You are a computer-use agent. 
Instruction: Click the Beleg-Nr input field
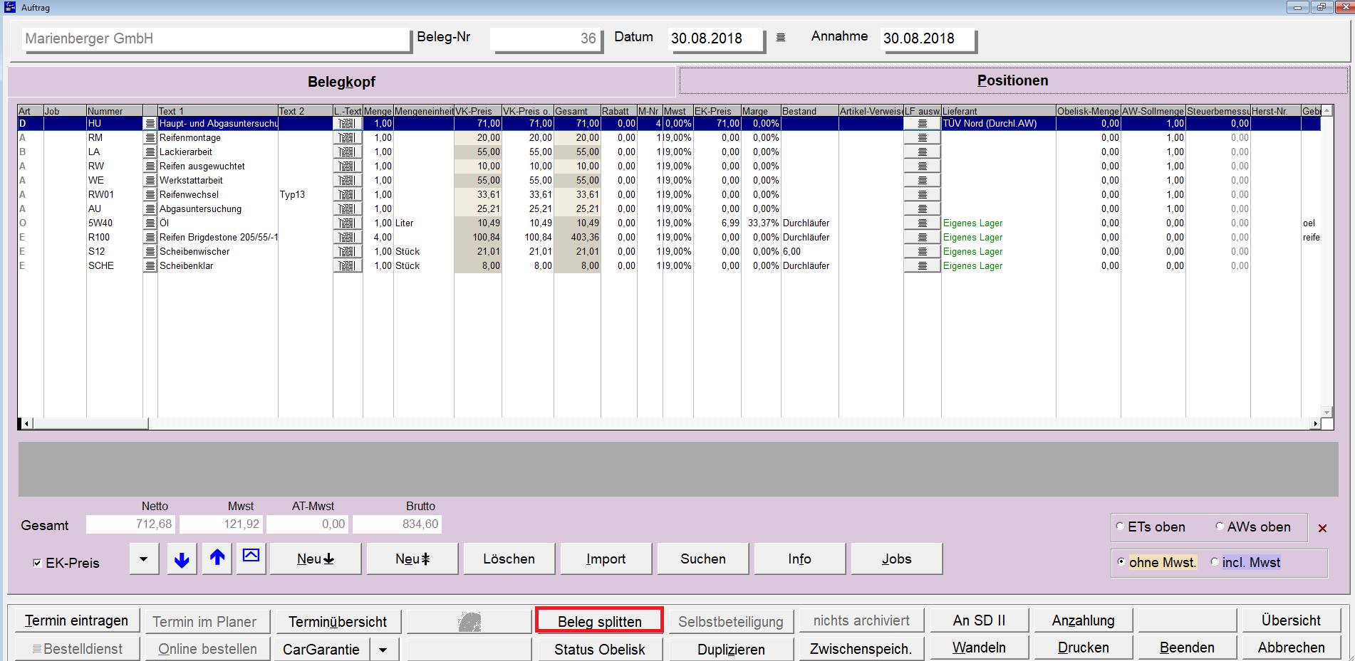click(x=546, y=38)
